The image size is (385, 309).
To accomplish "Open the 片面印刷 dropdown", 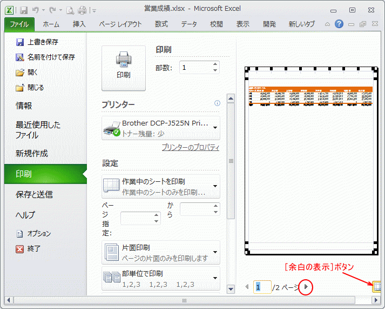I will pos(161,253).
